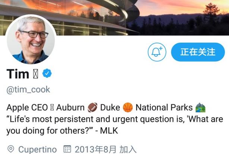Open the round profile avatar photo

click(31, 39)
